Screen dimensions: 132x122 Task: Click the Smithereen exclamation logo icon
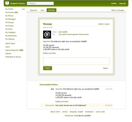(7, 3)
